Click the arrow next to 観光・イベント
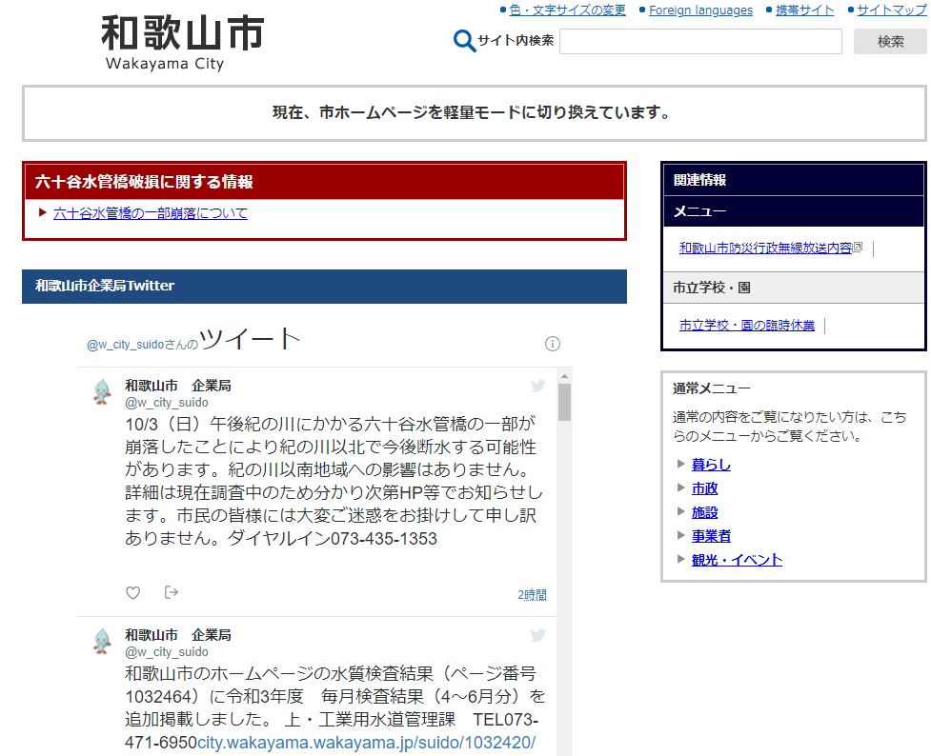 (x=681, y=559)
